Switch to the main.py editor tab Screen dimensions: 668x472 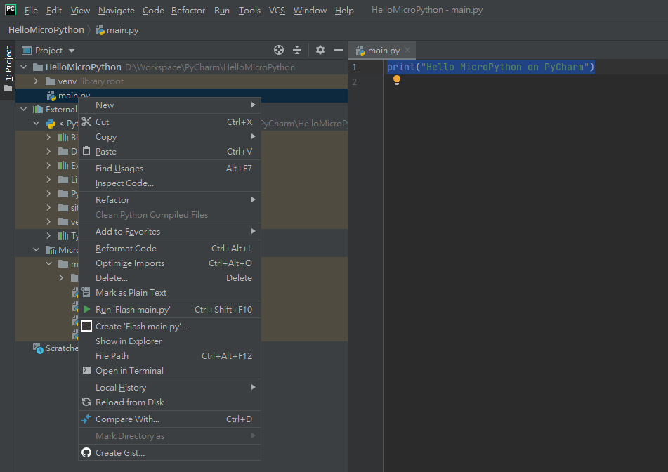pos(382,51)
